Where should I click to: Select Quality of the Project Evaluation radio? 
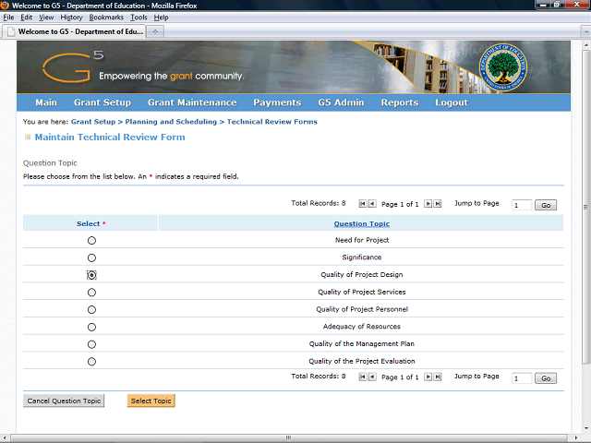click(91, 362)
